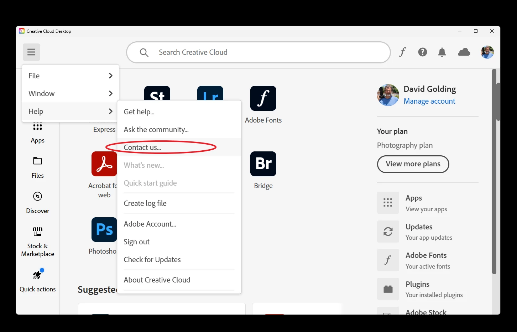Click the Apps grid icon in right panel
Viewport: 517px width, 332px height.
388,203
